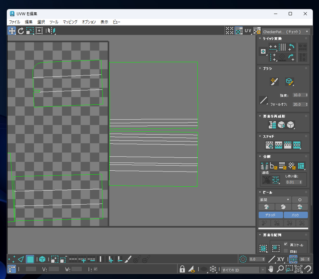The width and height of the screenshot is (319, 279).
Task: Click the Align Horizontally to Pivot icon
Action: click(x=273, y=47)
